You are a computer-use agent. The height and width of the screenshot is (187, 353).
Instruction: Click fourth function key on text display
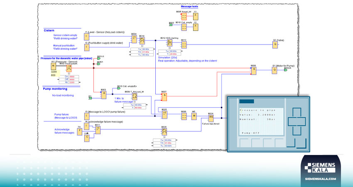280,143
